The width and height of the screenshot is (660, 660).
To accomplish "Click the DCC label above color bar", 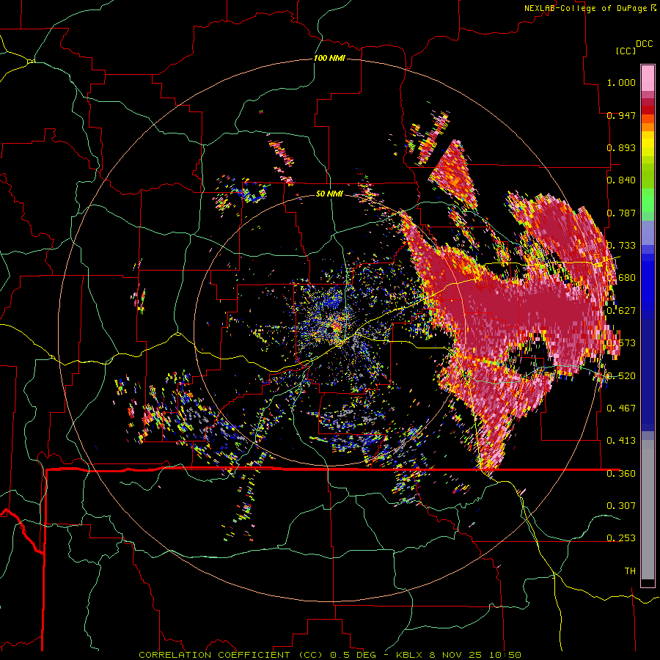I will click(x=645, y=44).
